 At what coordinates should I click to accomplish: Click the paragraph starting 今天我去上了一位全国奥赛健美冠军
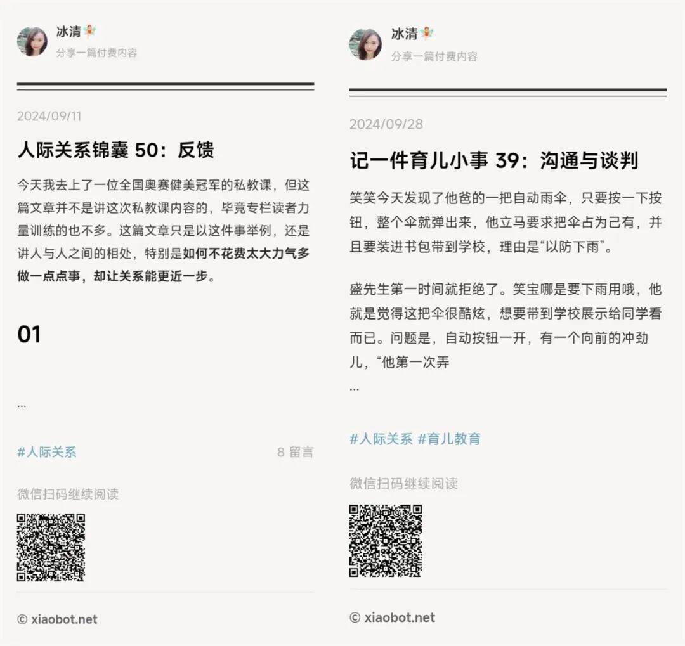point(164,231)
